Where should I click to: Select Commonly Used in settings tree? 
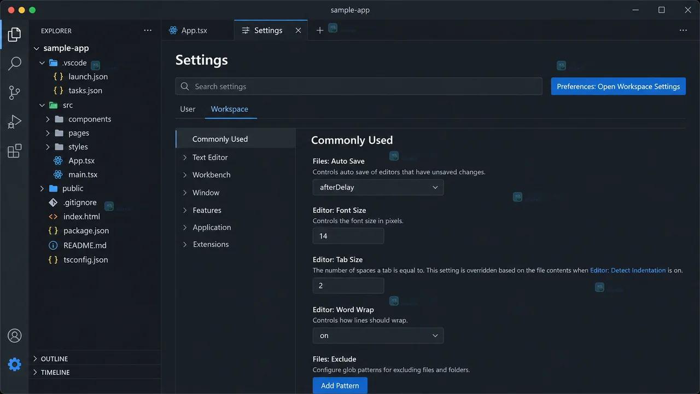click(x=236, y=139)
